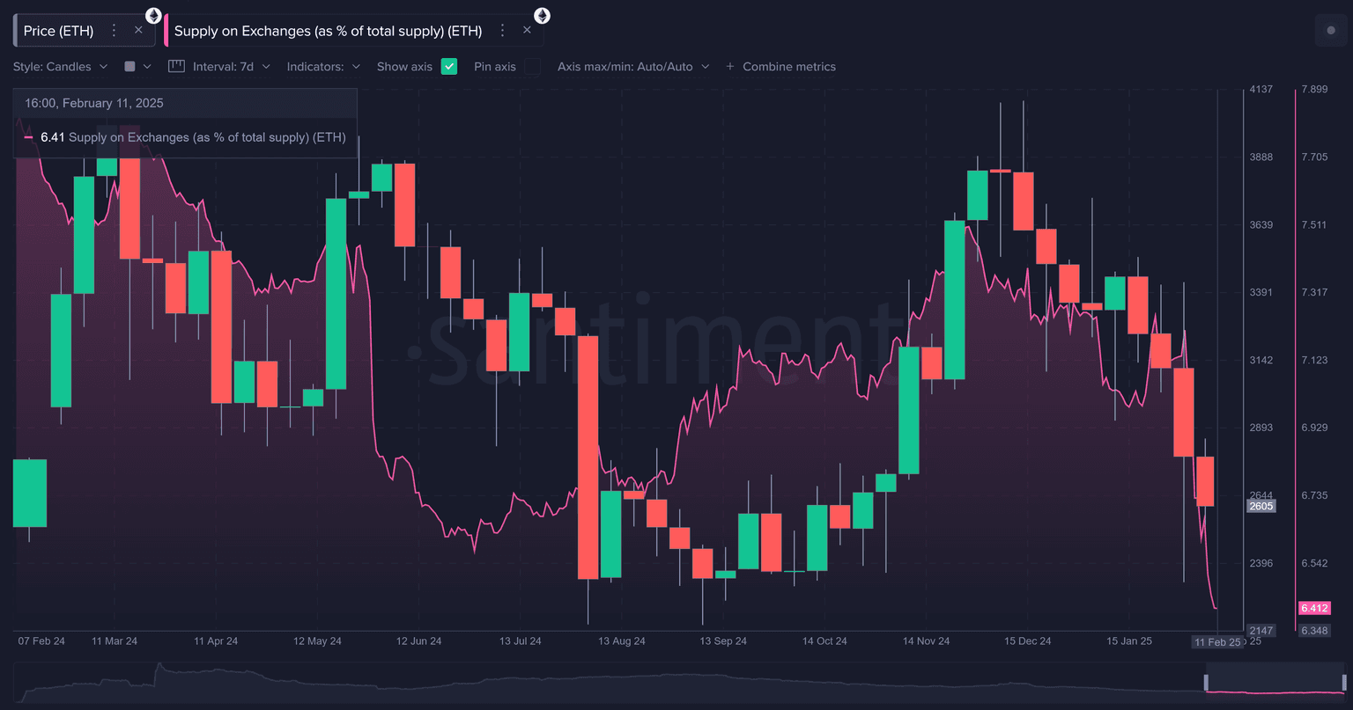Open the Supply on Exchanges three-dot menu
Viewport: 1353px width, 710px height.
pyautogui.click(x=502, y=31)
